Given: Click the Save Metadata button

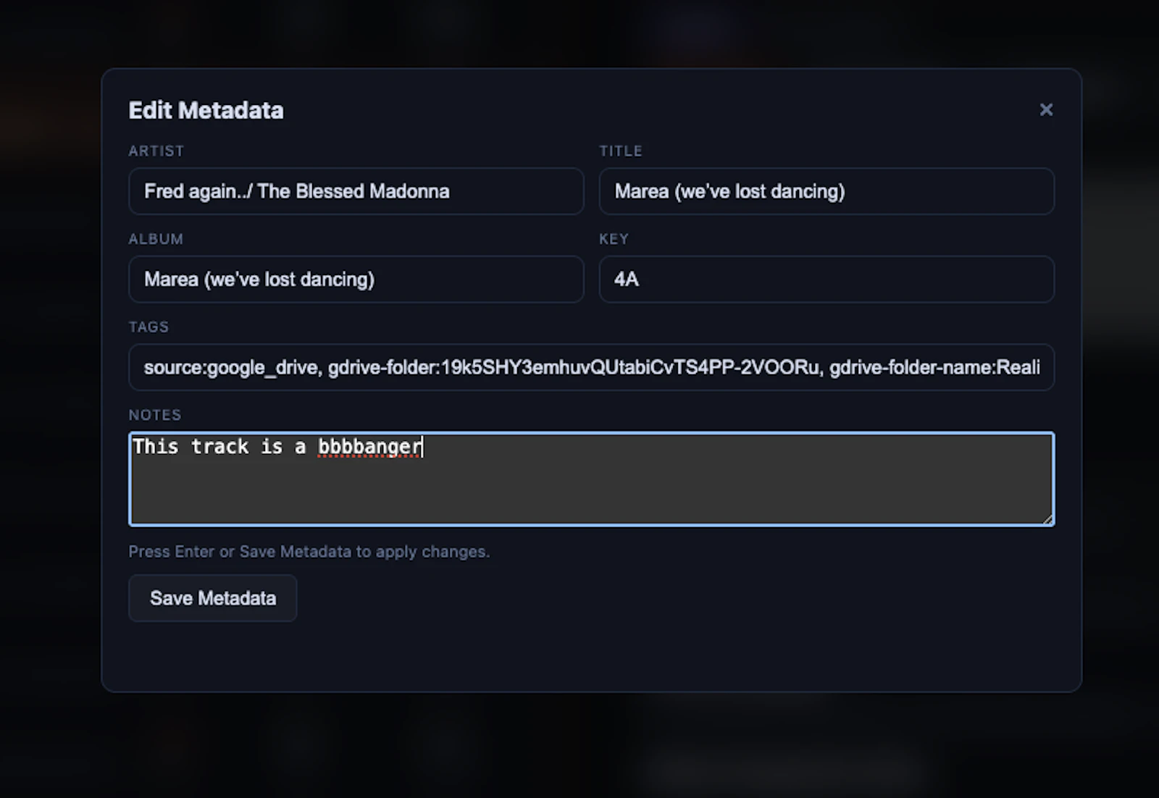Looking at the screenshot, I should tap(213, 598).
